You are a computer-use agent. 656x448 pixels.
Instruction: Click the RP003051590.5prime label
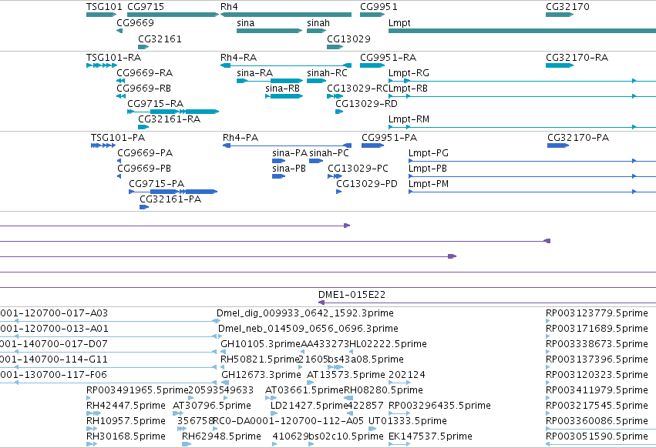click(597, 436)
